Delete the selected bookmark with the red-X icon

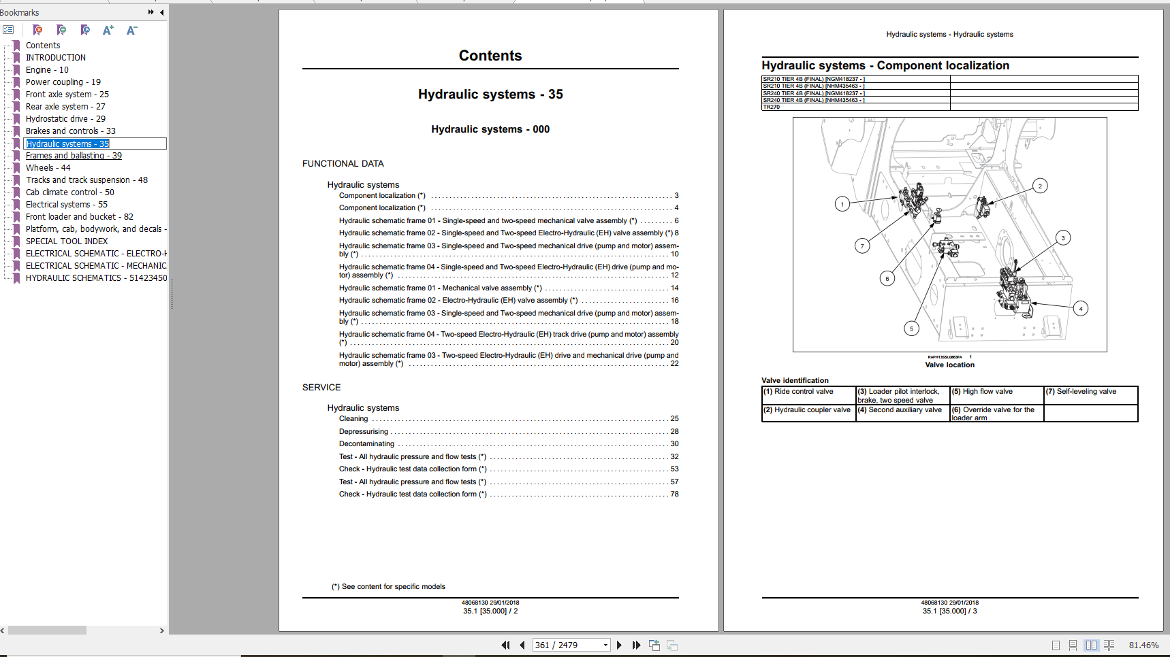37,30
